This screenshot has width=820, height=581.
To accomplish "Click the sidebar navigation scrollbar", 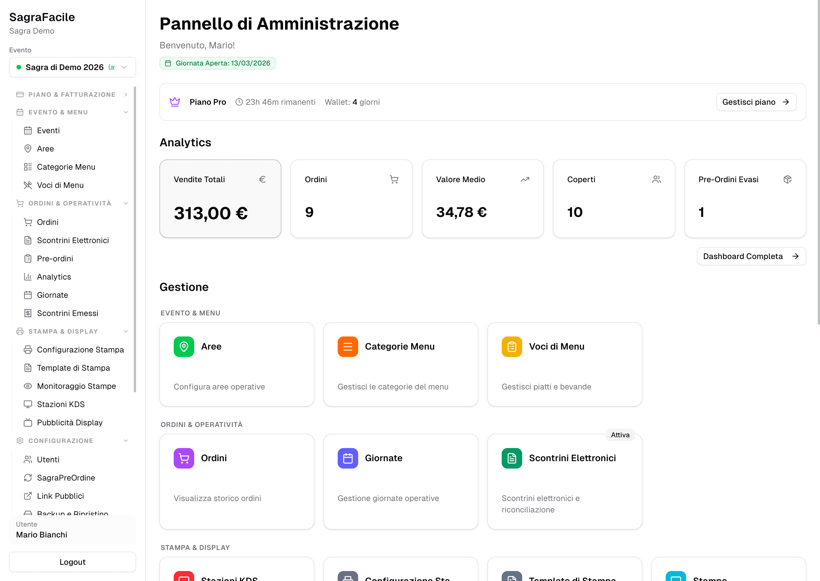I will pos(135,239).
